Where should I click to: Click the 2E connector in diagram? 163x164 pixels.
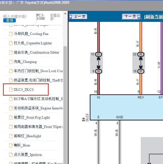pos(99,71)
